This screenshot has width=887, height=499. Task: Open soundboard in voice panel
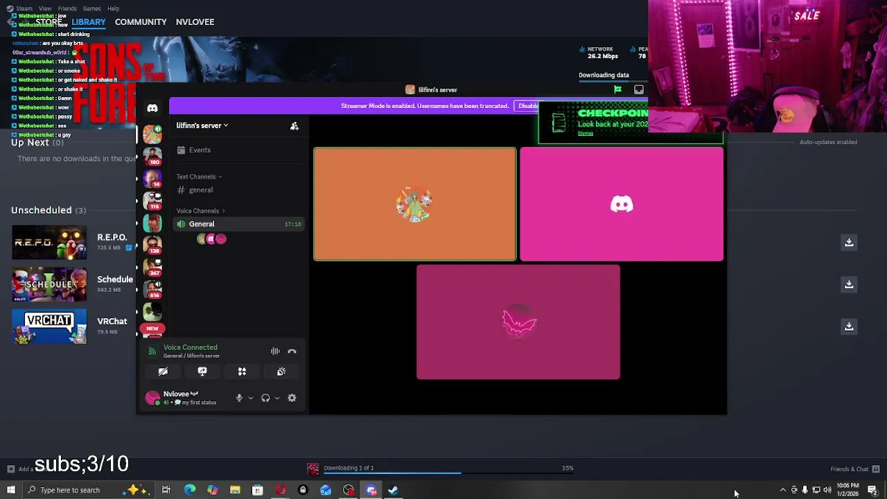tap(281, 371)
